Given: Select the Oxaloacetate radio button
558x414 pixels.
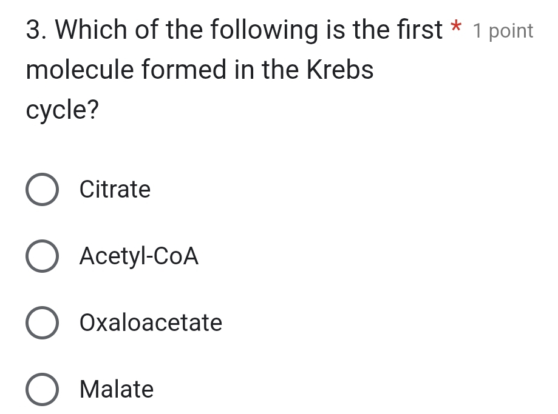Looking at the screenshot, I should click(41, 322).
